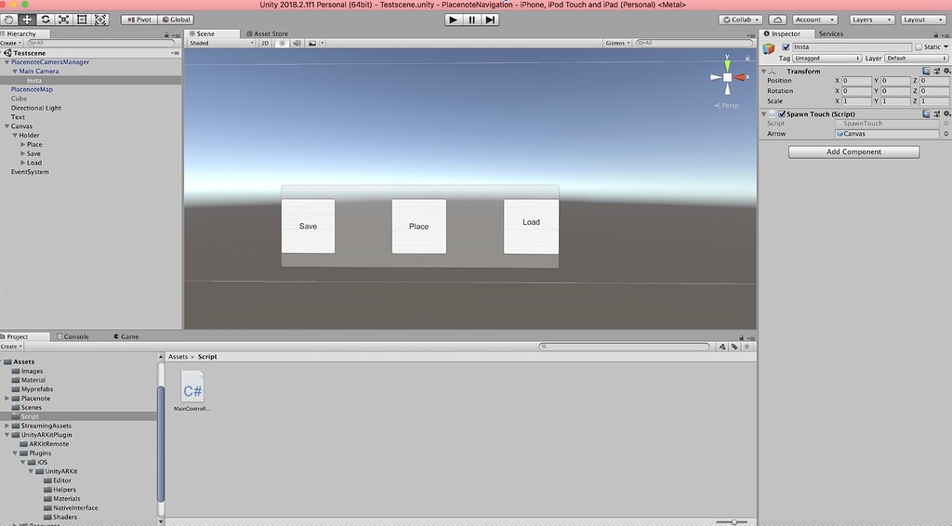Expand the Placenote folder in Assets

7,398
